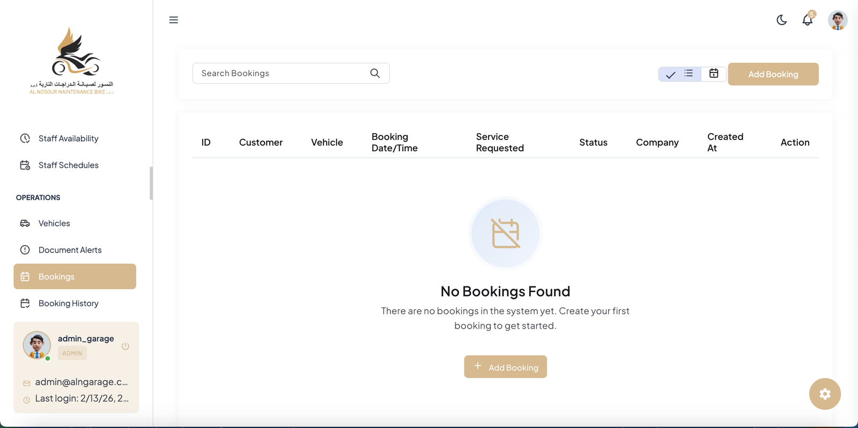Image resolution: width=858 pixels, height=428 pixels.
Task: Click the center Add Booking button
Action: pyautogui.click(x=505, y=367)
